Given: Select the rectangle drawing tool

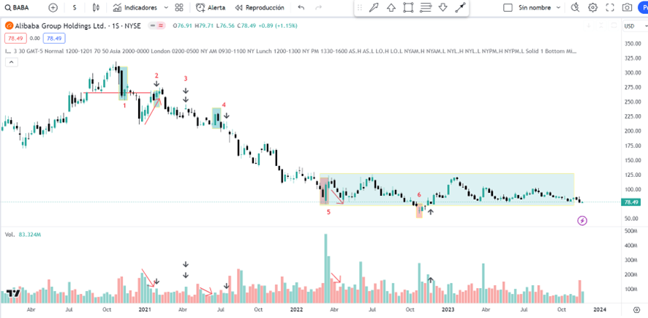Looking at the screenshot, I should pos(408,8).
